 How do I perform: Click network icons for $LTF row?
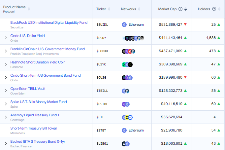(x=127, y=117)
